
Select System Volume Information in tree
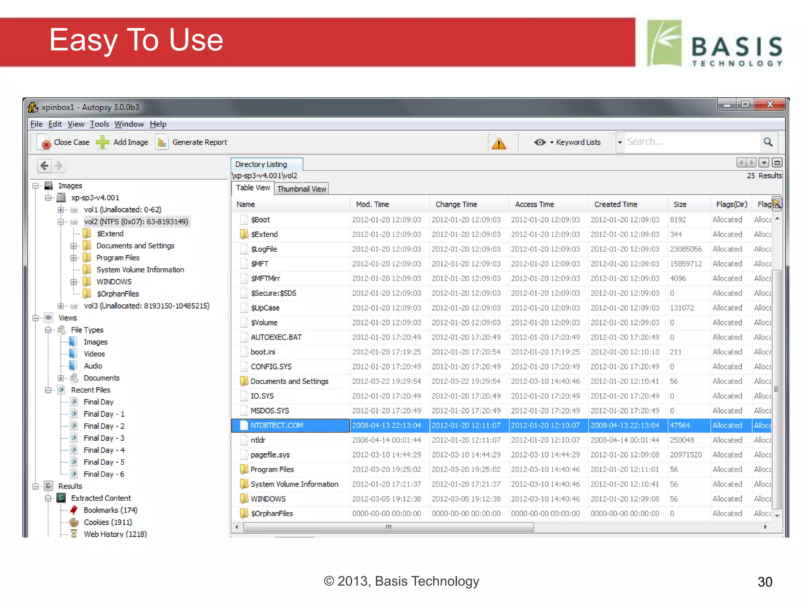[140, 270]
